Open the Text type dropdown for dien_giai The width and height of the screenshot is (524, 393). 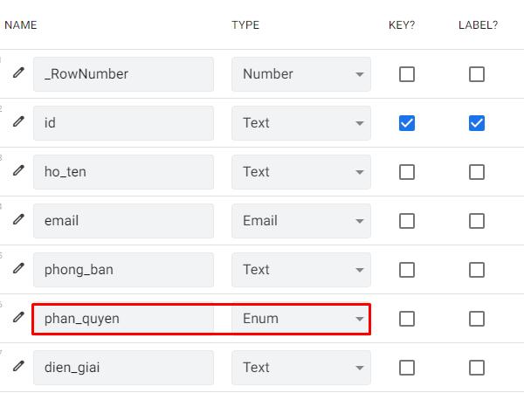300,368
